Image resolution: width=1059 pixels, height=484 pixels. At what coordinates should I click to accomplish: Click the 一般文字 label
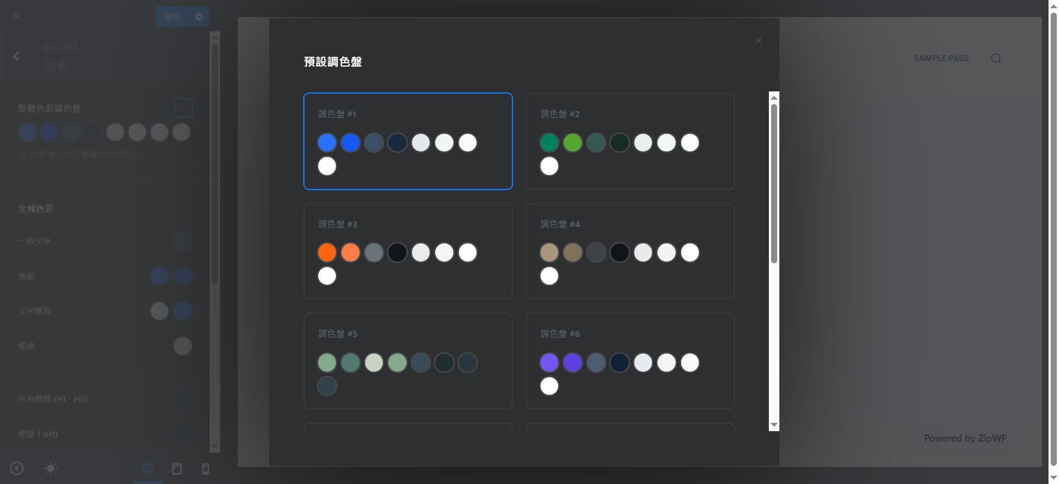pyautogui.click(x=34, y=241)
